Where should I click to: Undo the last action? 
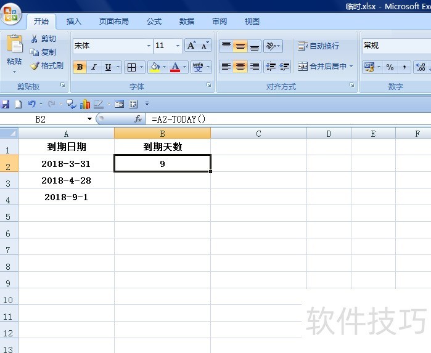click(32, 104)
